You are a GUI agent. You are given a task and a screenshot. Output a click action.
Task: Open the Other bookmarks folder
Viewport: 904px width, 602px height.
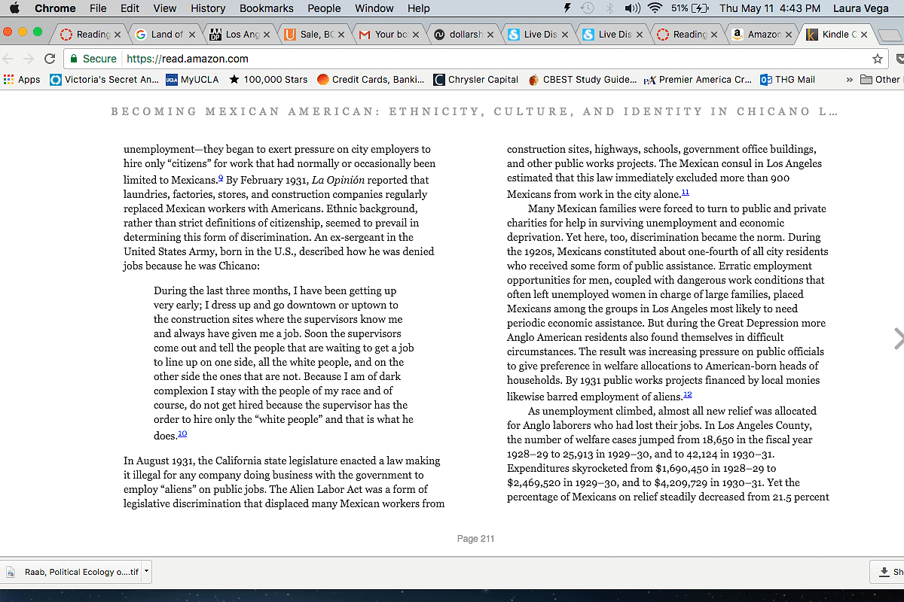tap(880, 79)
